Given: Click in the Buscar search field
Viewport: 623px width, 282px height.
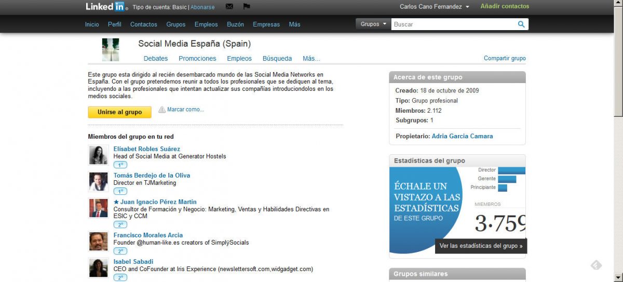Looking at the screenshot, I should point(453,24).
